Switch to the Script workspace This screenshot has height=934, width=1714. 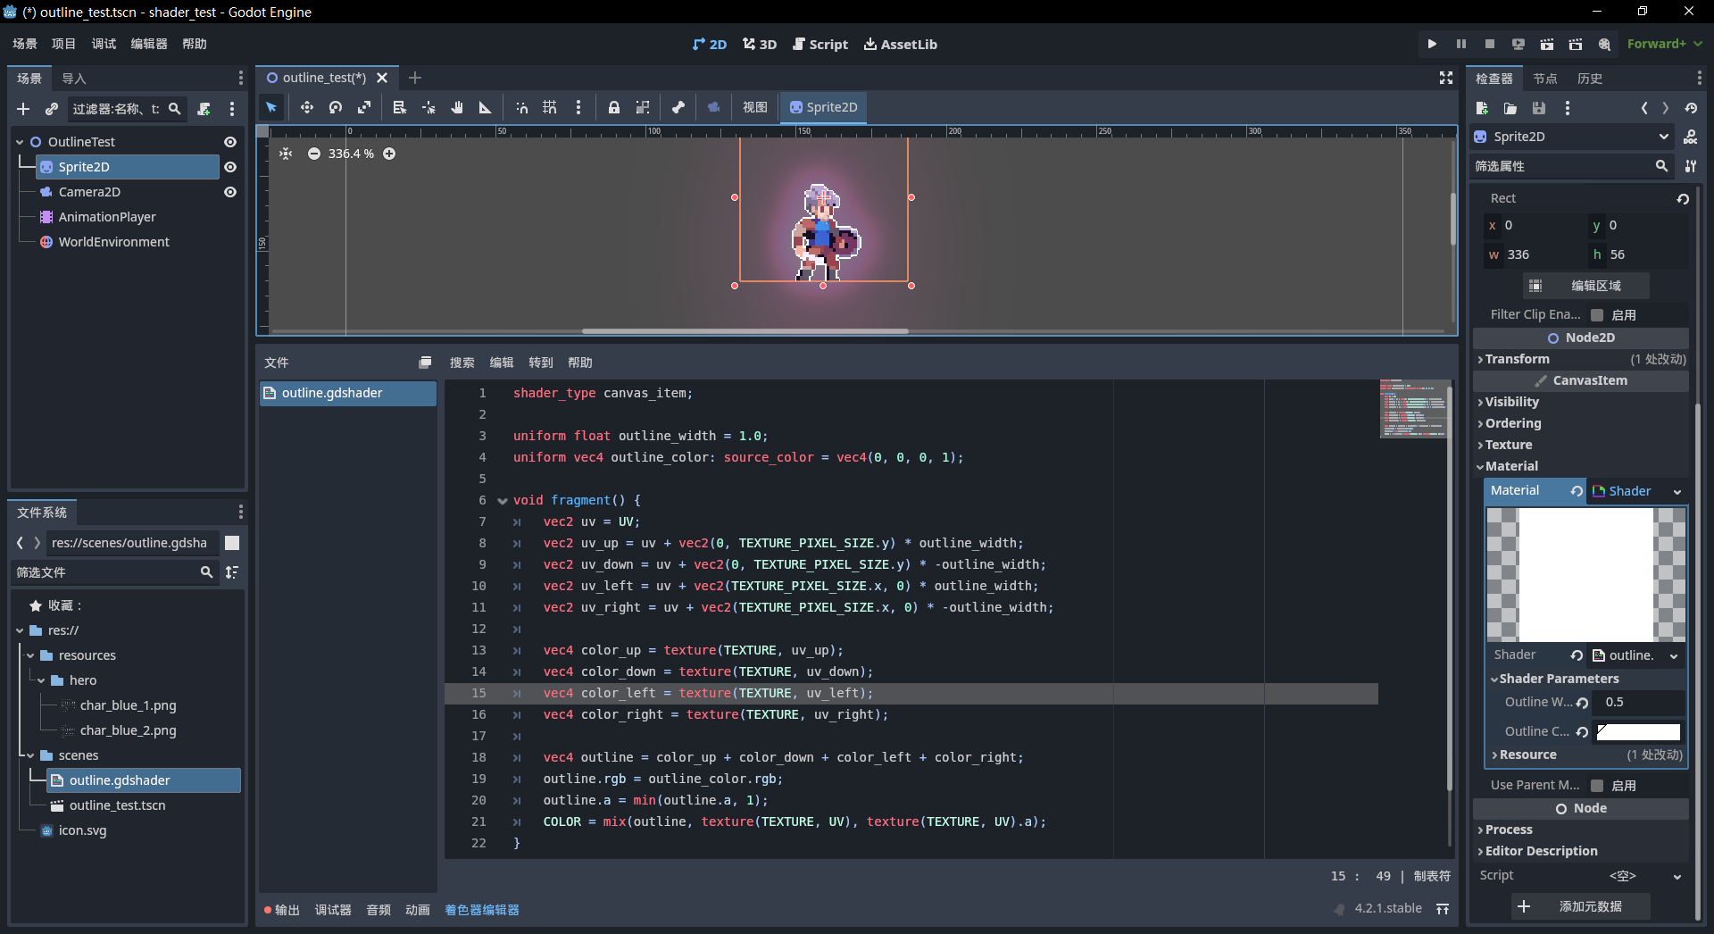click(820, 44)
